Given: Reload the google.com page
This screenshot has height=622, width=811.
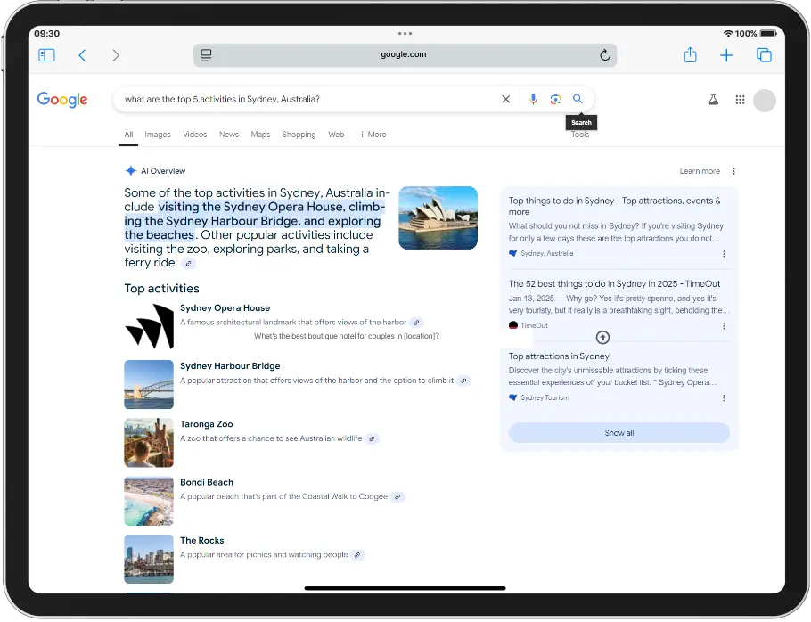Looking at the screenshot, I should pyautogui.click(x=604, y=55).
